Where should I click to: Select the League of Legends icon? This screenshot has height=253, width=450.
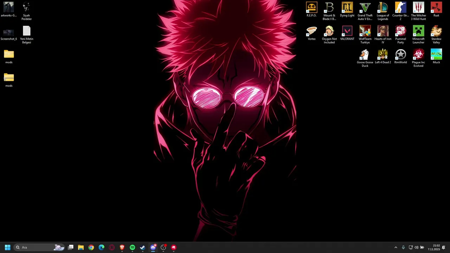[383, 11]
